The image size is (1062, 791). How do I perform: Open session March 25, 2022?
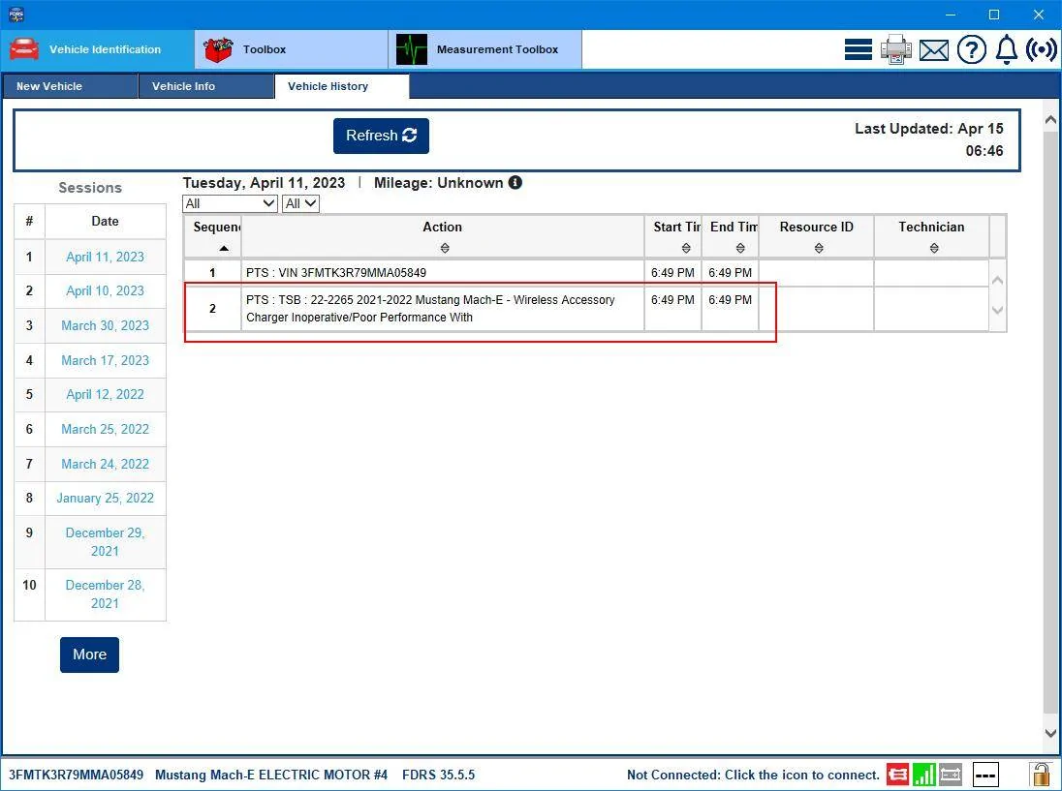point(105,429)
